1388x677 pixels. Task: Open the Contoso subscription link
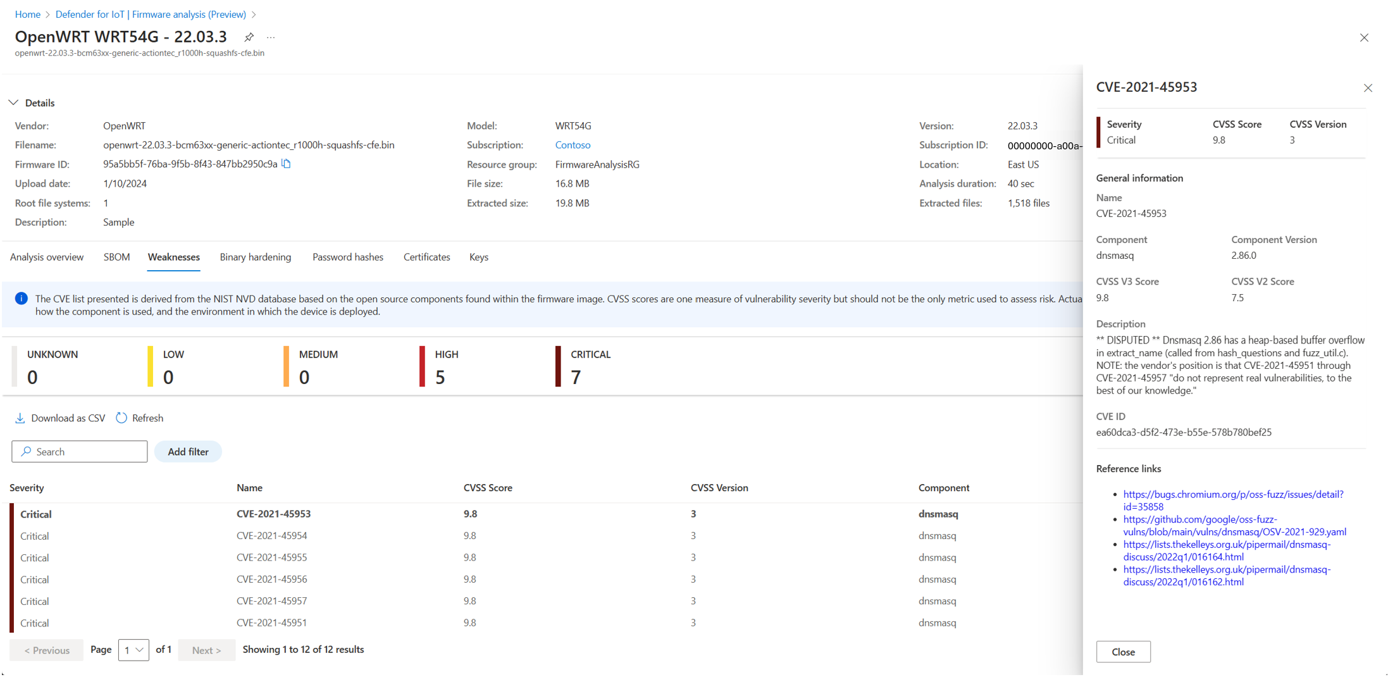pos(573,145)
